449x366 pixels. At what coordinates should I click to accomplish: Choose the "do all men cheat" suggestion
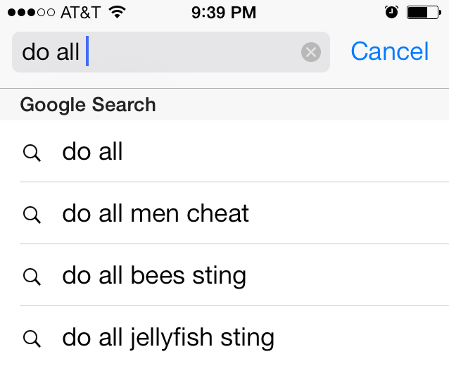point(156,213)
